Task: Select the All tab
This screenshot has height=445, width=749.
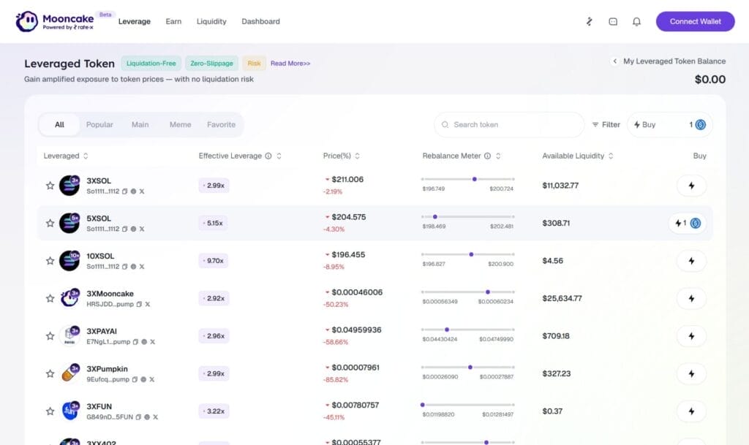Action: click(x=59, y=124)
